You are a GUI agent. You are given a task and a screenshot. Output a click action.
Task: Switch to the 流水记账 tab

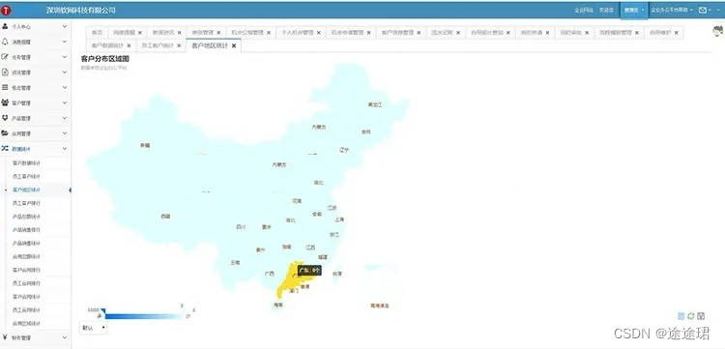pos(446,32)
